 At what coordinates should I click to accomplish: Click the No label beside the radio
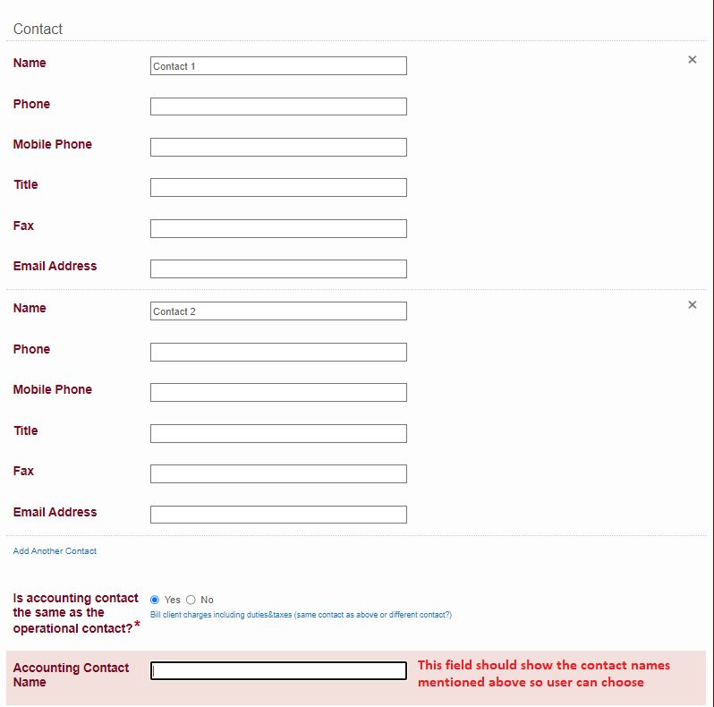click(208, 600)
